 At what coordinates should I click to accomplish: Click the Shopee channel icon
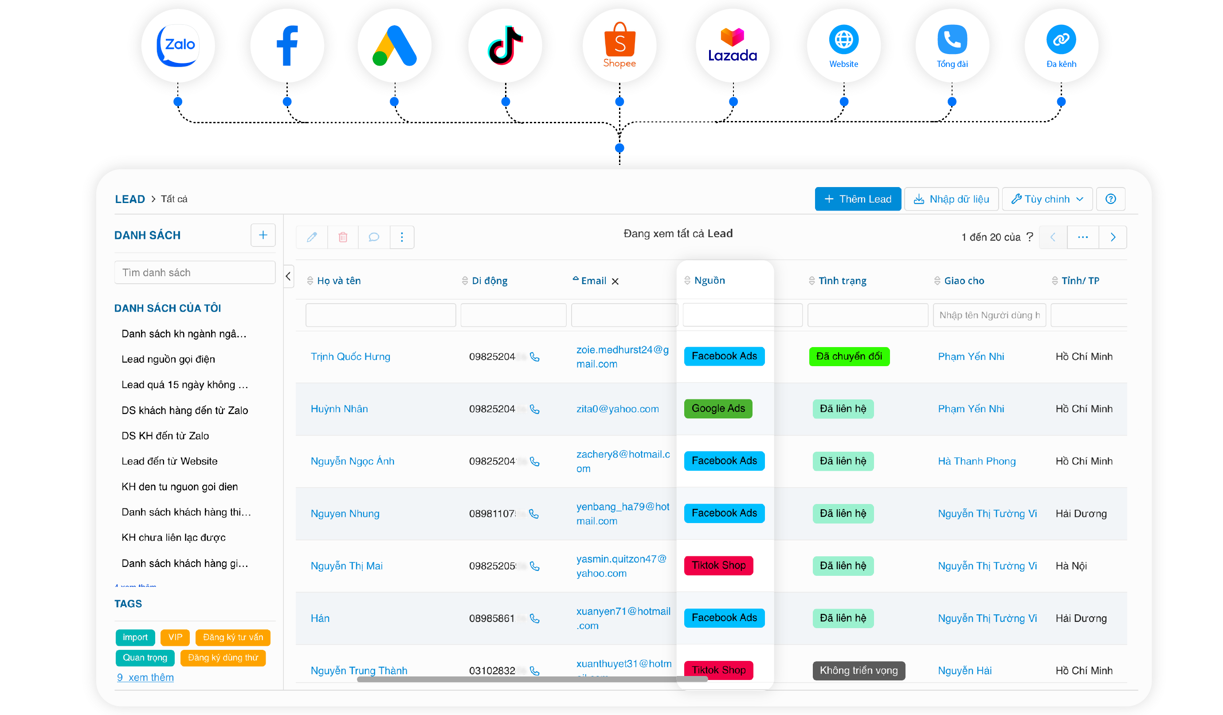pos(619,45)
